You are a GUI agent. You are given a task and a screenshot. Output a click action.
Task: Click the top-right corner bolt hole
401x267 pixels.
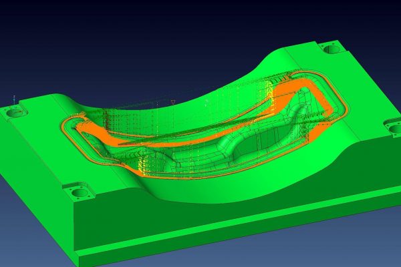coord(329,48)
